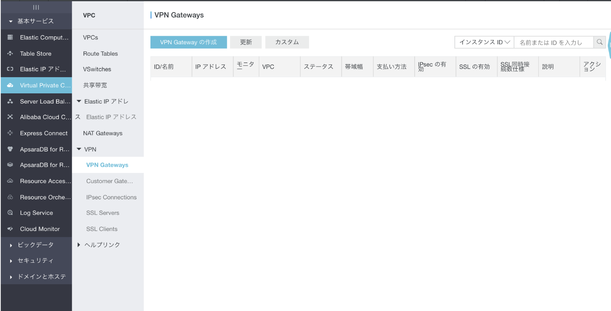Expand the ヘルプリンク group
The height and width of the screenshot is (311, 611).
(79, 245)
